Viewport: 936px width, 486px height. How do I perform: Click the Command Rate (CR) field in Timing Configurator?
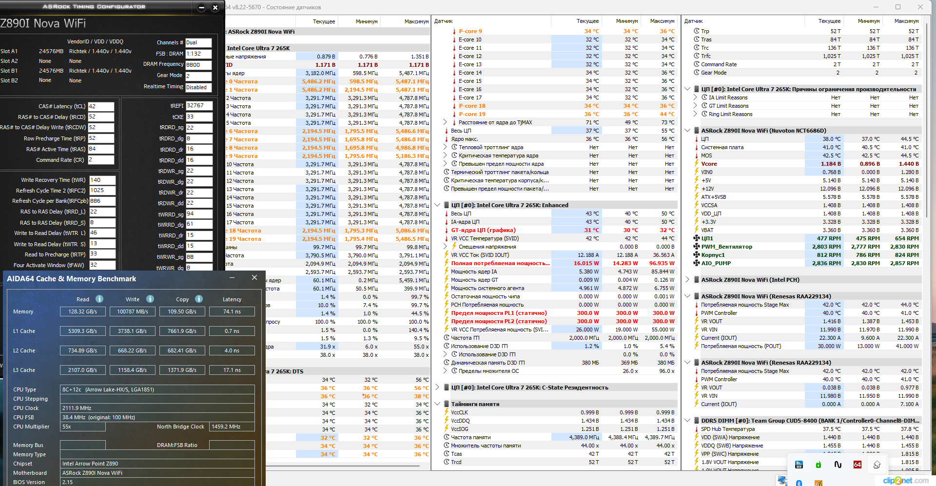(x=101, y=160)
